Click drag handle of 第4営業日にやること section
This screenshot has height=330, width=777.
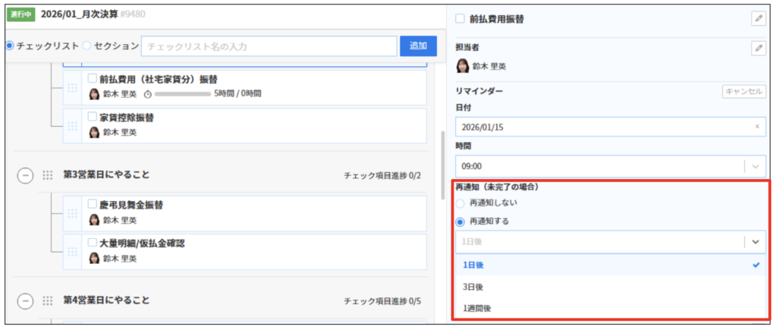[48, 300]
